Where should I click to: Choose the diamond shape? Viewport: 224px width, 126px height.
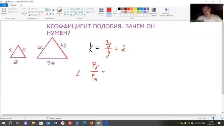coord(68,12)
